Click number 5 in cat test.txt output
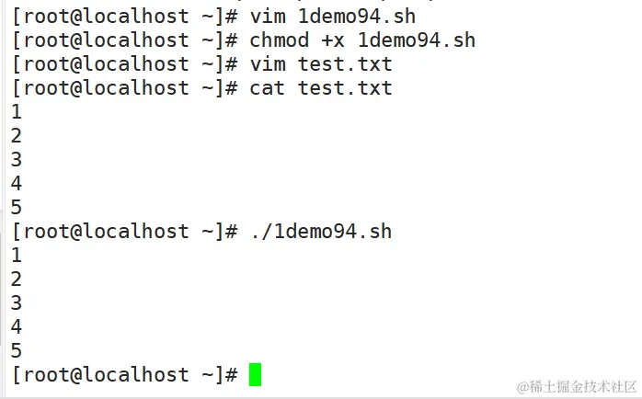 coord(17,208)
